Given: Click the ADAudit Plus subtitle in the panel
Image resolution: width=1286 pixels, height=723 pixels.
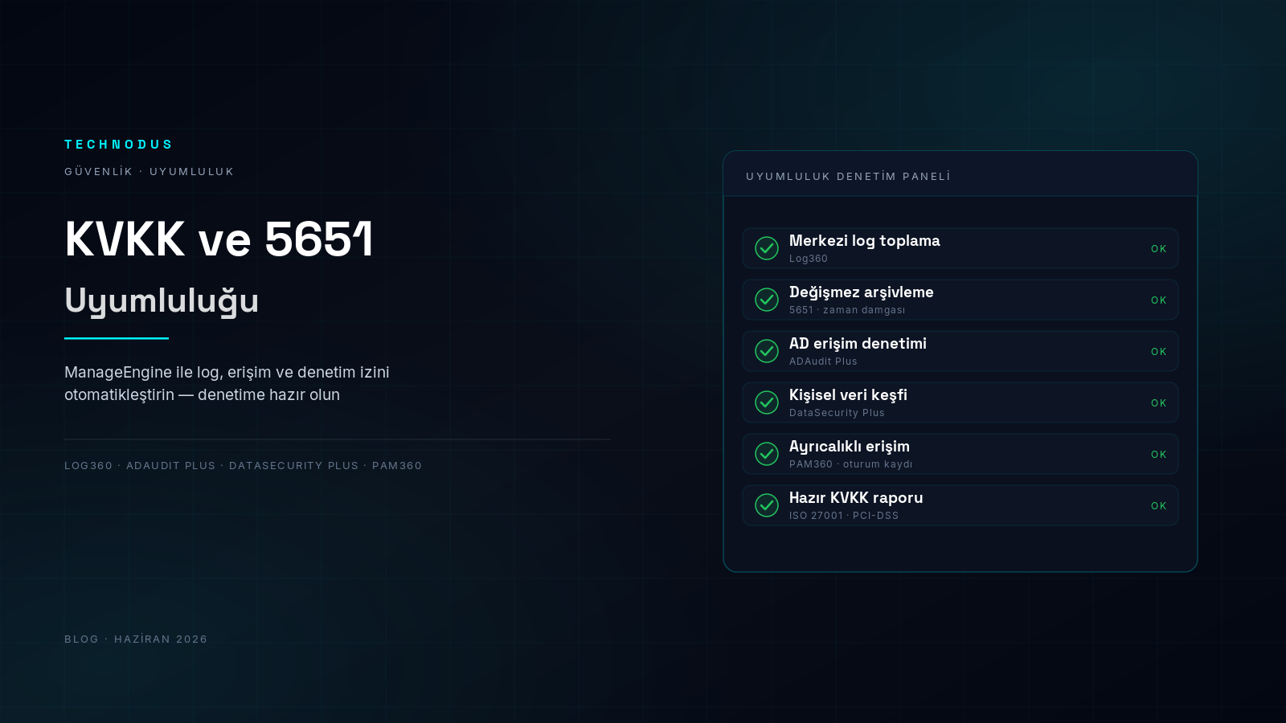Looking at the screenshot, I should (823, 361).
